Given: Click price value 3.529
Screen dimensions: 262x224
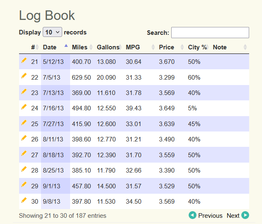Looking at the screenshot, I should pos(167,186).
